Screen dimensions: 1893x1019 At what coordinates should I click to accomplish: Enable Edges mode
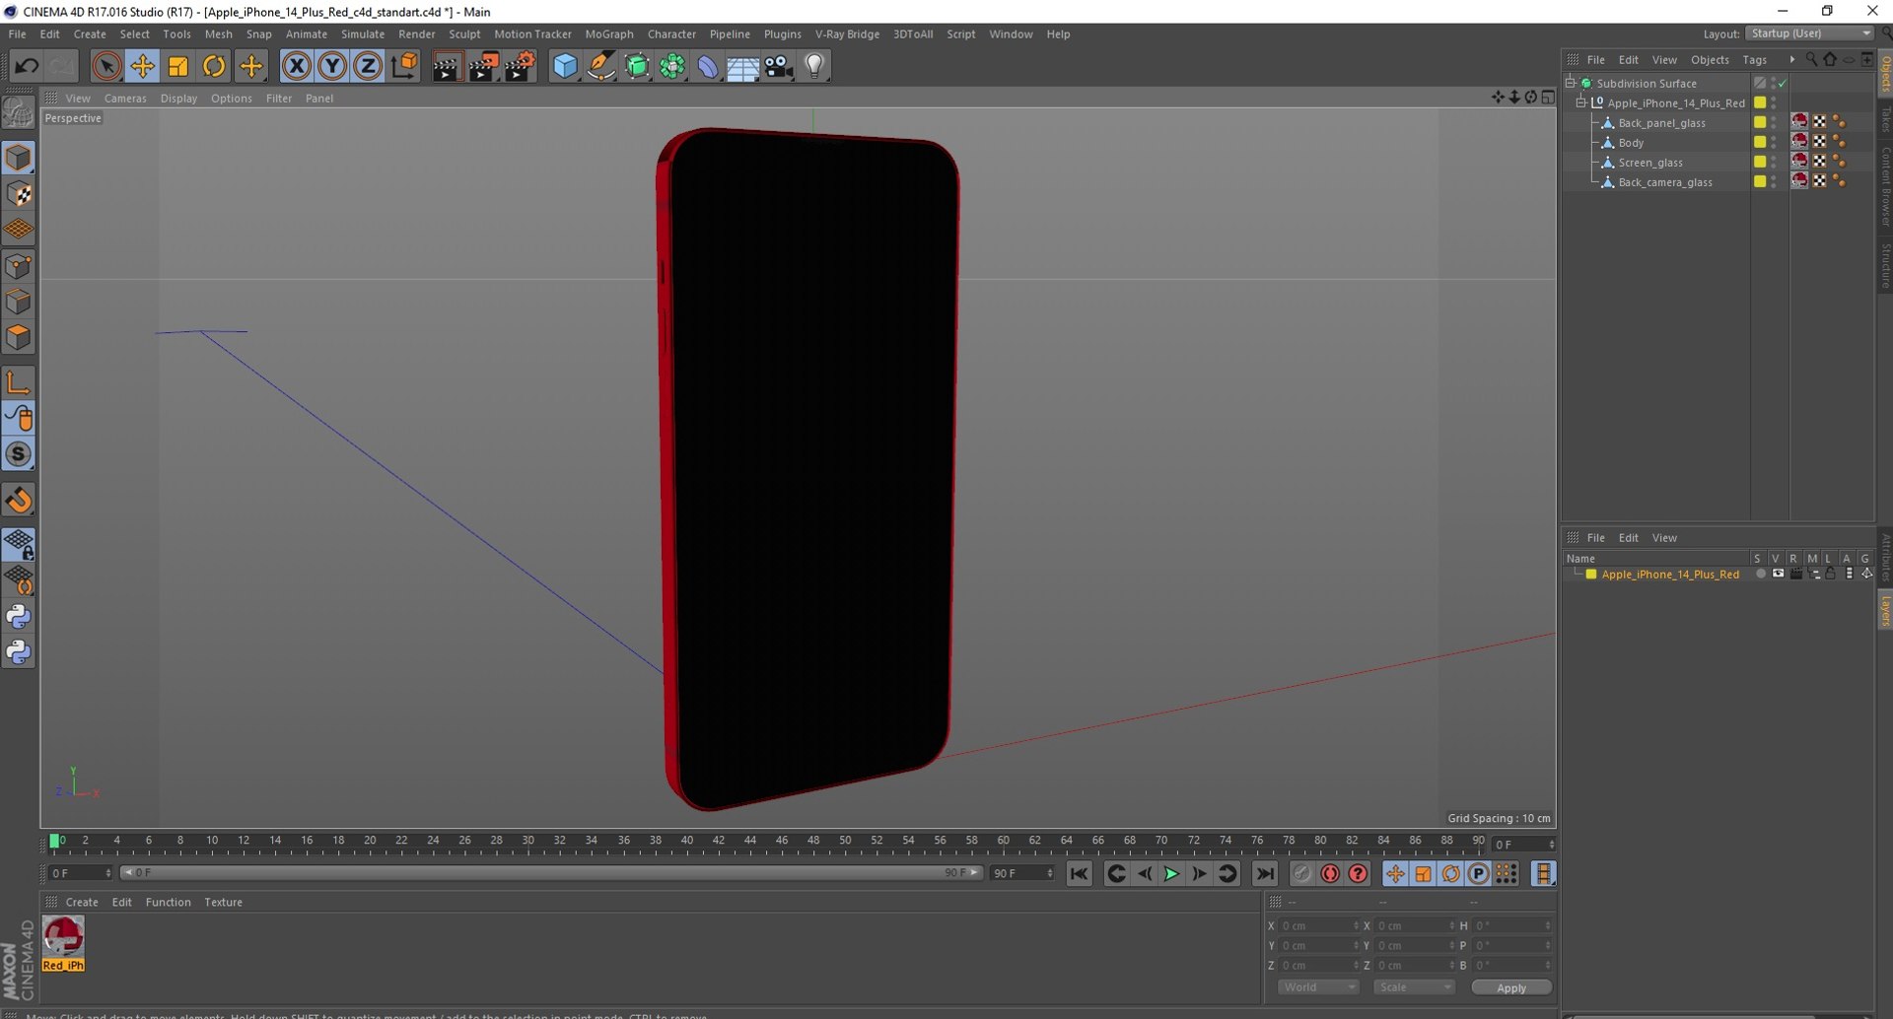[x=19, y=302]
